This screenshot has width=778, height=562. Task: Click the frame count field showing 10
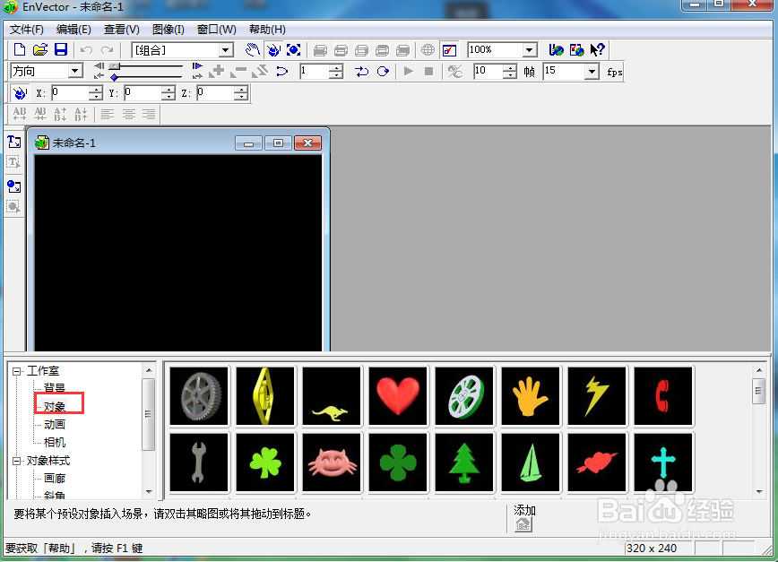pos(488,72)
